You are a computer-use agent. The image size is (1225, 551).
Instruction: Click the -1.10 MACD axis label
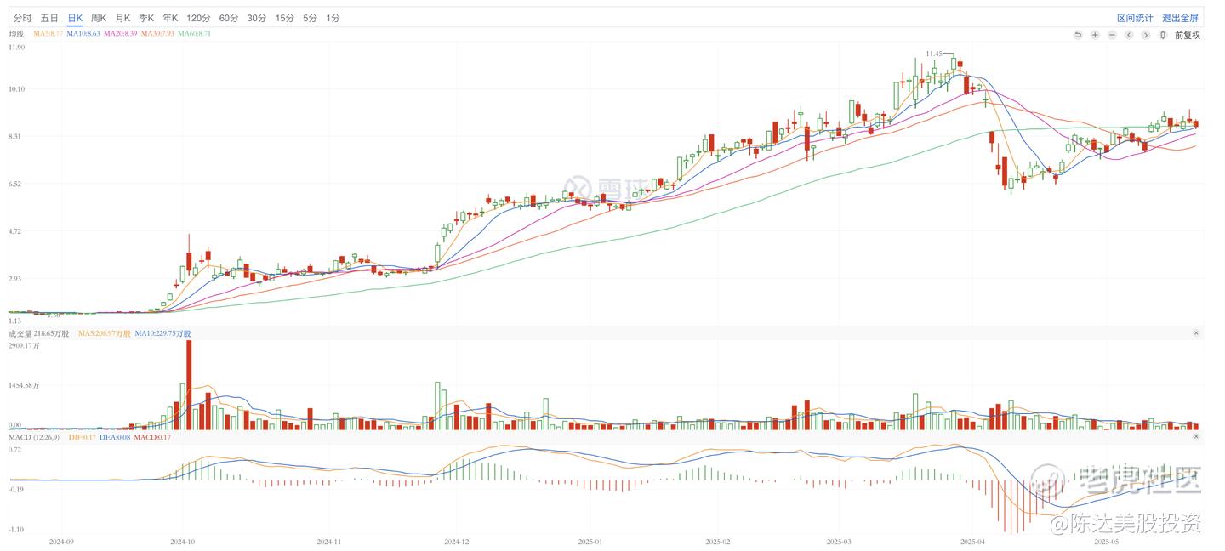click(x=16, y=529)
